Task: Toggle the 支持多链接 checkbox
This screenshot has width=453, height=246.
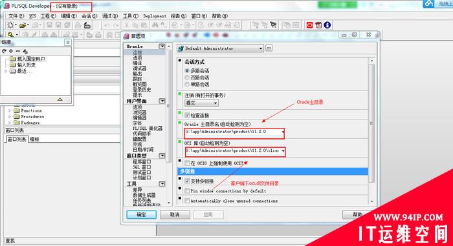Action: point(187,181)
